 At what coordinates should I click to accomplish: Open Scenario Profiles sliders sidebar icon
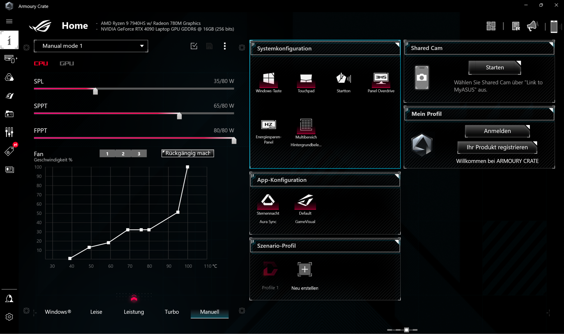[9, 132]
